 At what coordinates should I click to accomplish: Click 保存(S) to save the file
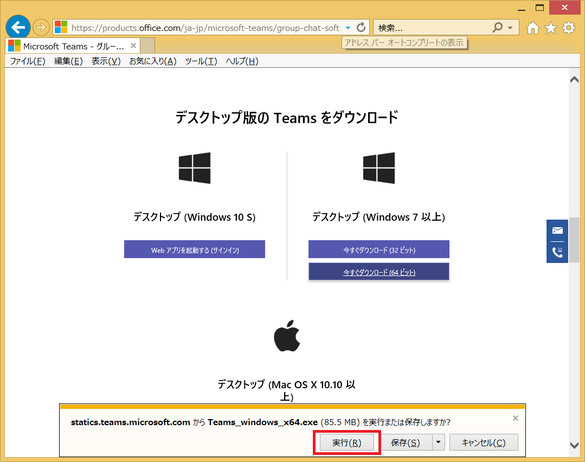(405, 442)
